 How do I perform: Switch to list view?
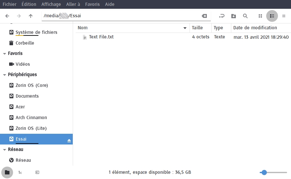[272, 16]
